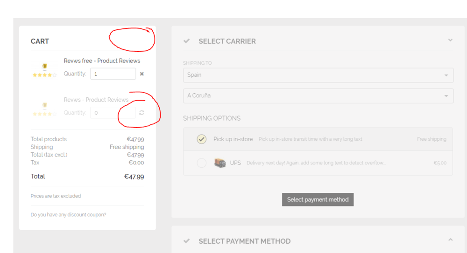Image resolution: width=467 pixels, height=253 pixels.
Task: Click the checkmark icon beside Select Carrier
Action: pos(187,41)
